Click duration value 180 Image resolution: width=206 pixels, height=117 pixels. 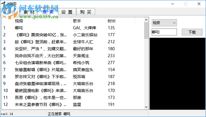point(111,49)
